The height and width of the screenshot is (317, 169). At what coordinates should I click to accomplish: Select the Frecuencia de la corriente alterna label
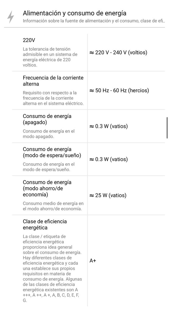(x=53, y=81)
